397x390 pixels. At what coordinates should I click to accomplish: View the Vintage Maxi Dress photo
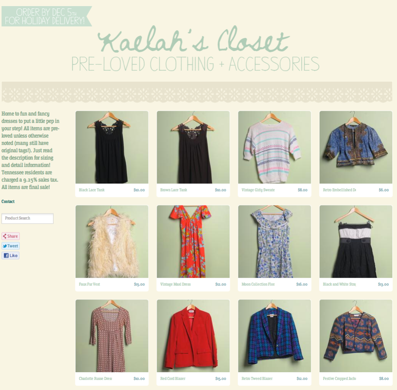click(193, 241)
